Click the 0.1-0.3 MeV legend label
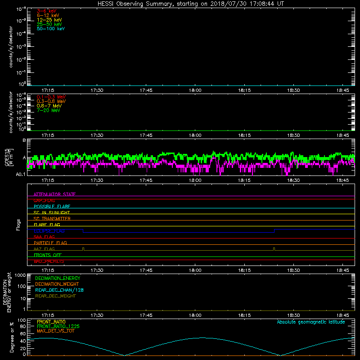Viewport: 360px width, 360px height. (51, 97)
